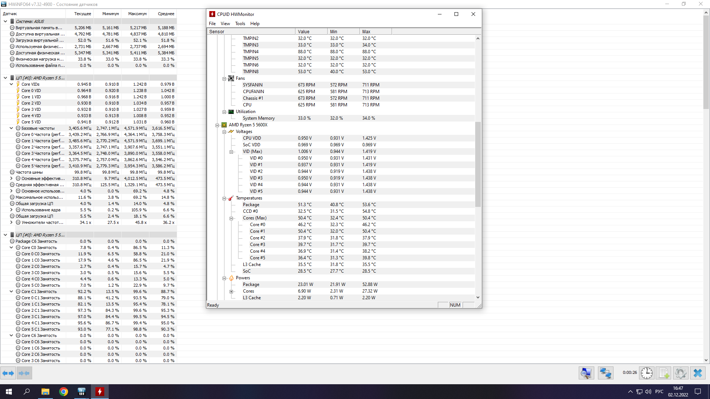The width and height of the screenshot is (710, 399).
Task: Collapse the Core VIDs group
Action: coord(11,84)
